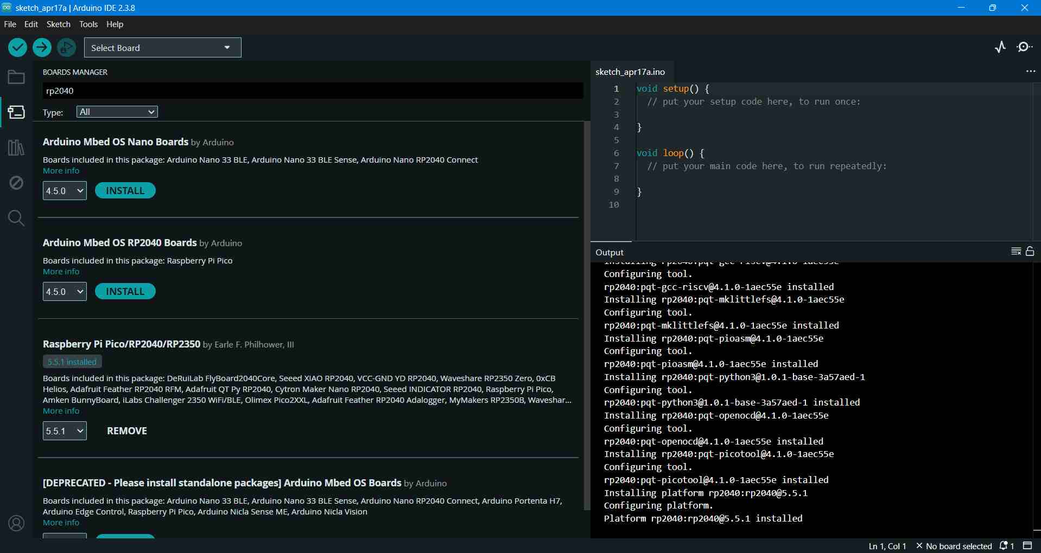Open the Library Manager sidebar icon
This screenshot has height=553, width=1041.
(16, 147)
